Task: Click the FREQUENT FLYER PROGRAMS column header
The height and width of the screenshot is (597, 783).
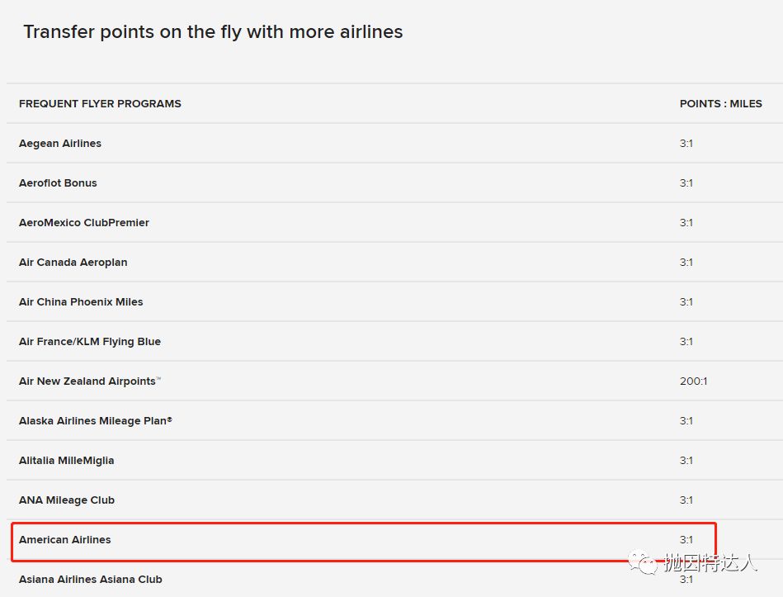Action: [x=100, y=104]
